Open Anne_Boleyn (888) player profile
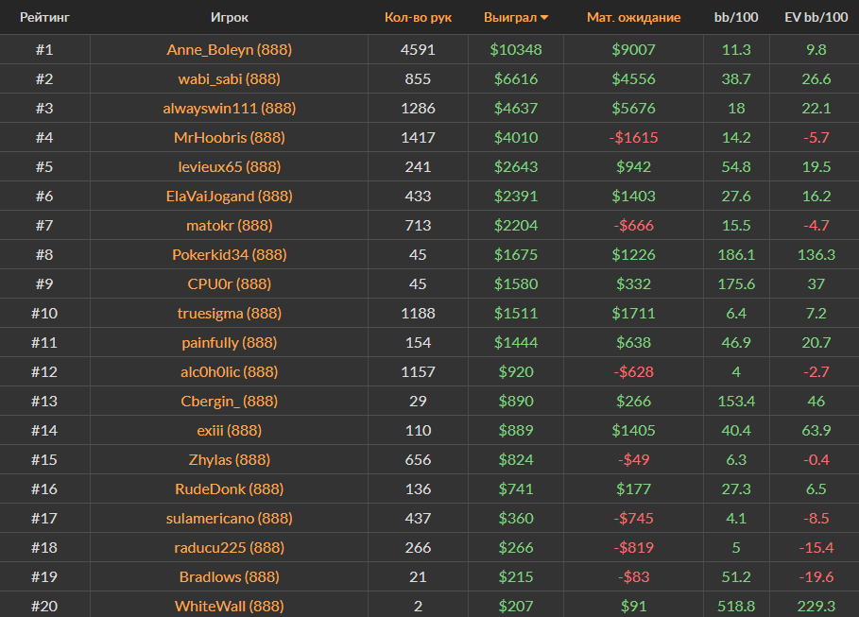 [230, 50]
